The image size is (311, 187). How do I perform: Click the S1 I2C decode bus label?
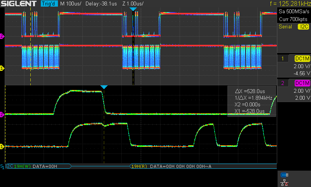click(x=7, y=166)
